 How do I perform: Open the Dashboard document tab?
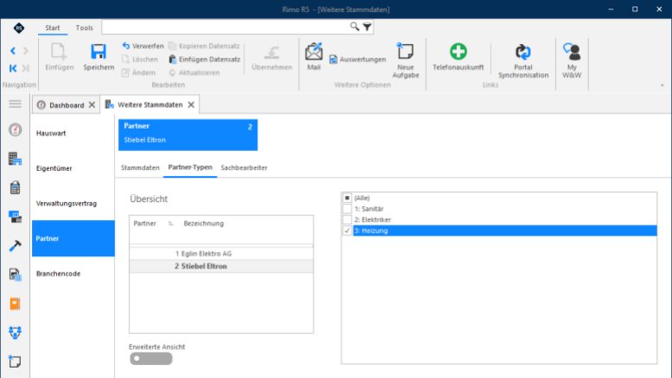point(67,105)
